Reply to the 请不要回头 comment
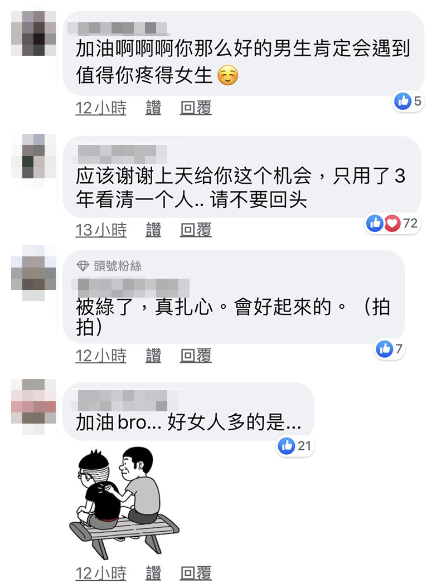This screenshot has width=446, height=588. (x=196, y=230)
